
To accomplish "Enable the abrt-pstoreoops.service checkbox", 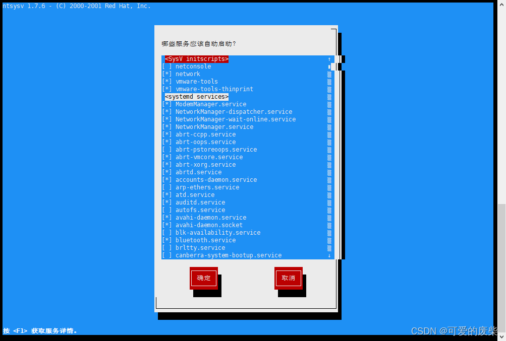I will point(167,150).
